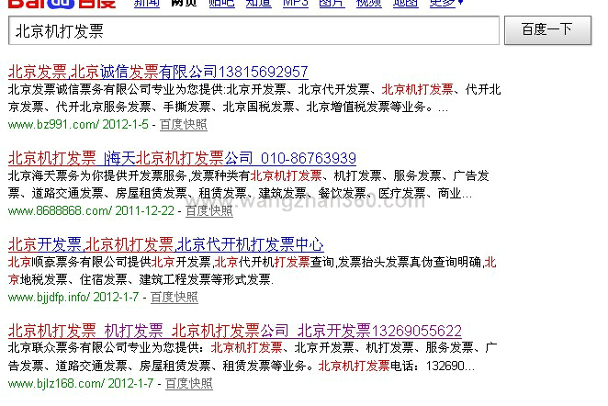Click the green www.bz991.com URL text
Screen dimensions: 608x406
pos(52,124)
